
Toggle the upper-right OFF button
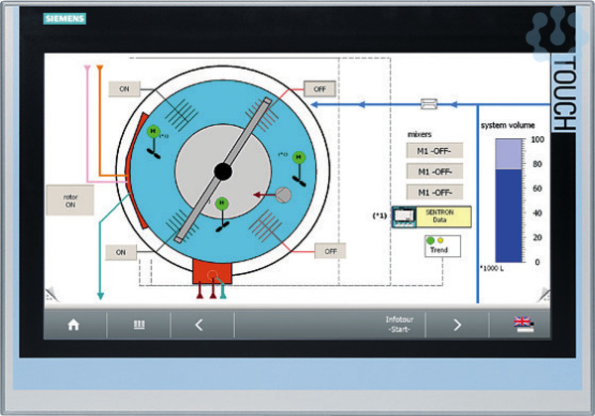click(x=318, y=87)
